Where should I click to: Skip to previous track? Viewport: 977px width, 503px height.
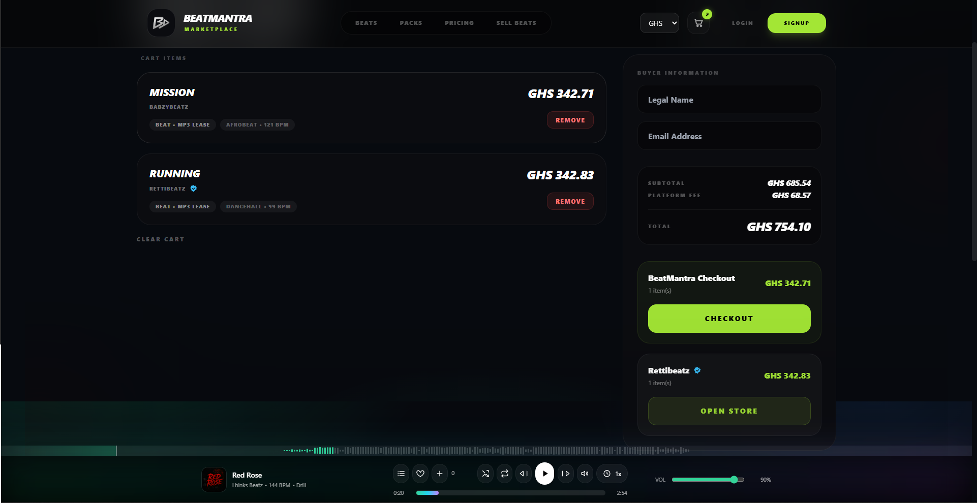click(524, 474)
